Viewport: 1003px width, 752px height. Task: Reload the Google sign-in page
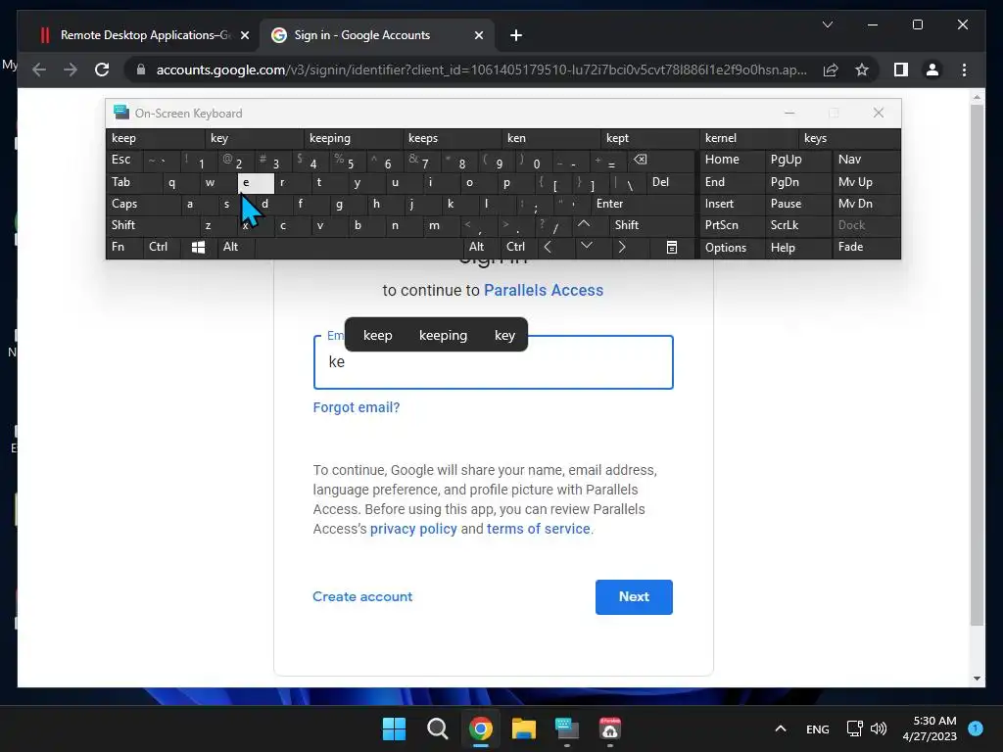(102, 70)
